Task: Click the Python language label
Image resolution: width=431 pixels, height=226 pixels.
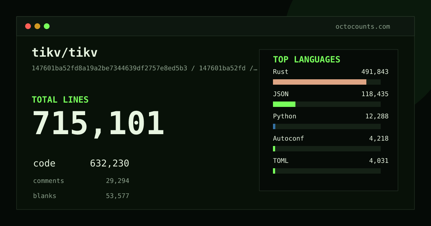Action: tap(284, 116)
